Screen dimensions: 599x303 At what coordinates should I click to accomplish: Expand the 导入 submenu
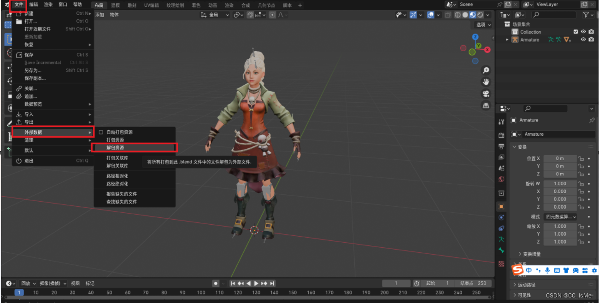pyautogui.click(x=53, y=114)
